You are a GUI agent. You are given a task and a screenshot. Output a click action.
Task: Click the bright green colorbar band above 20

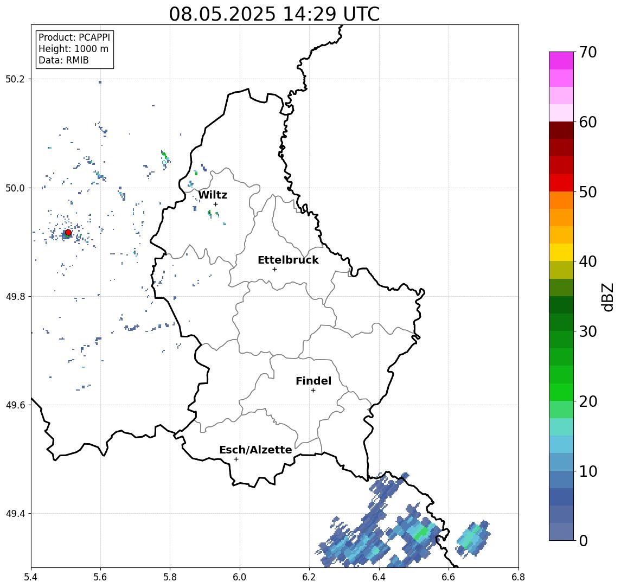[x=561, y=392]
